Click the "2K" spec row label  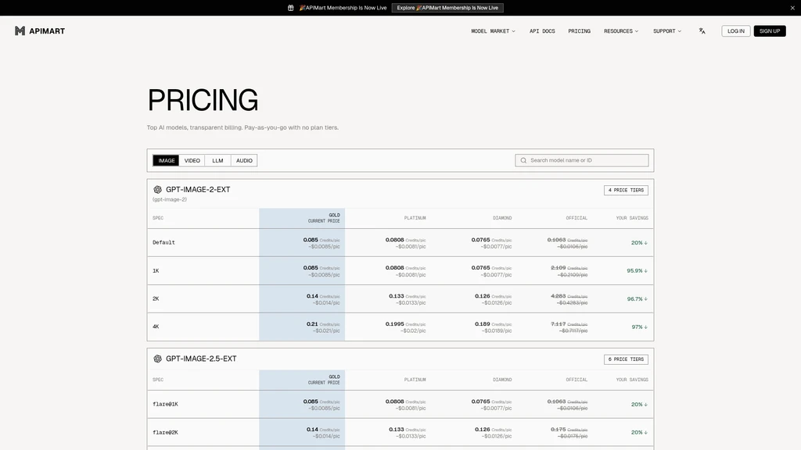coord(156,299)
